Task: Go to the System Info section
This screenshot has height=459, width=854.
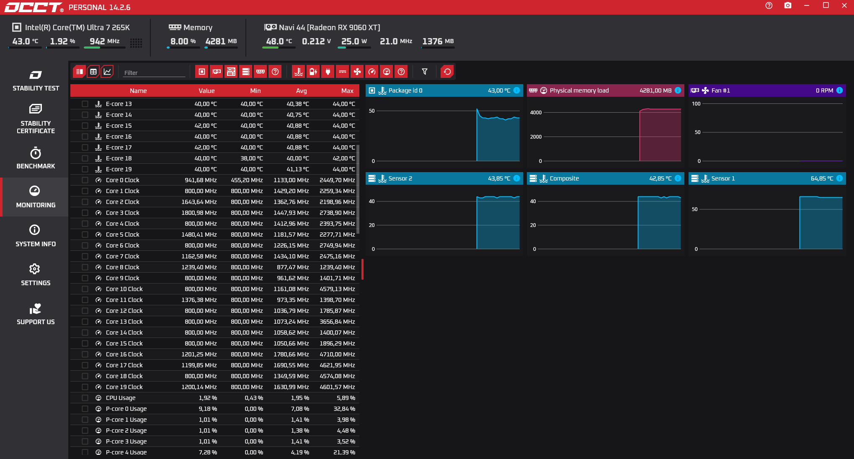Action: pos(36,236)
